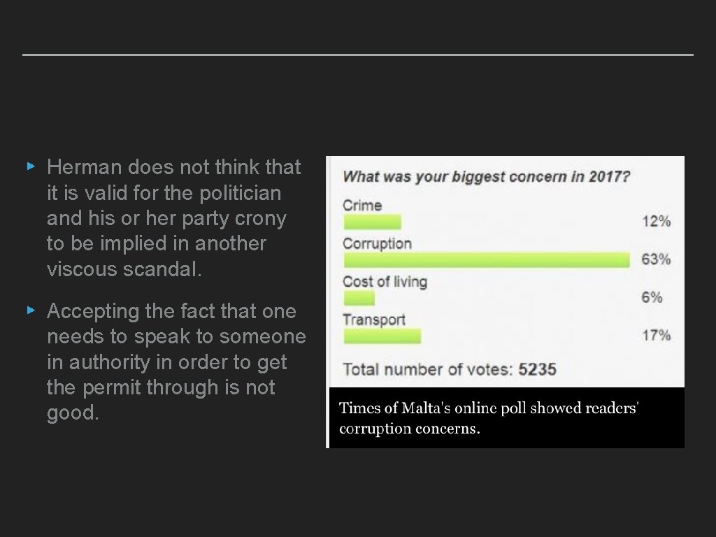Click the 63% percentage label

coord(656,259)
